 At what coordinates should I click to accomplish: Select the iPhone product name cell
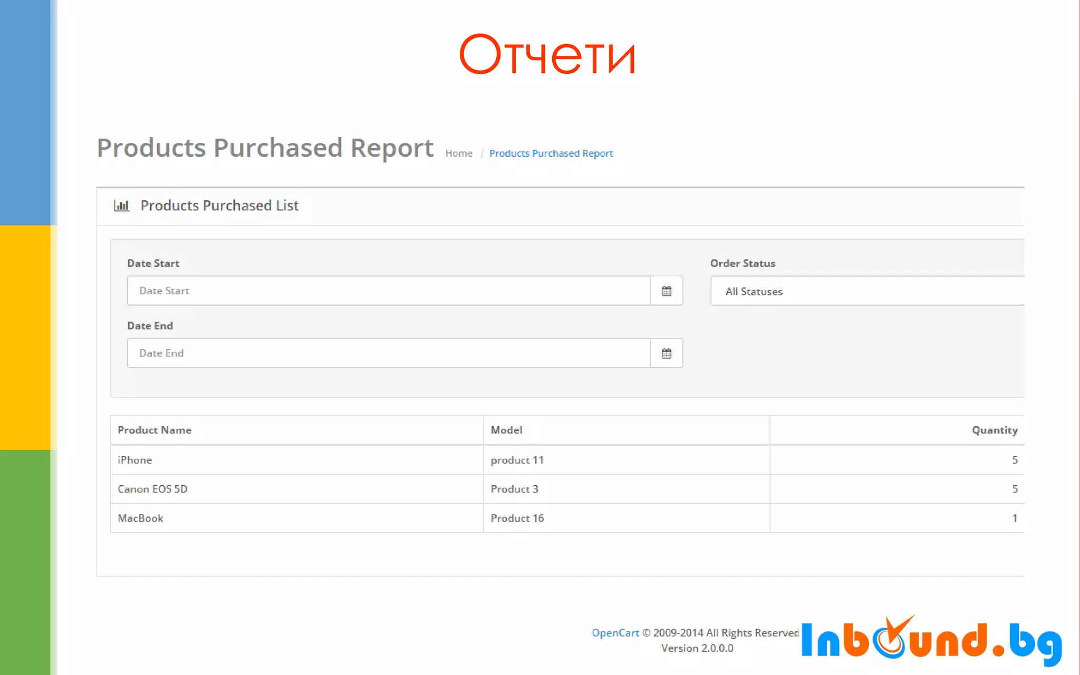pos(297,460)
